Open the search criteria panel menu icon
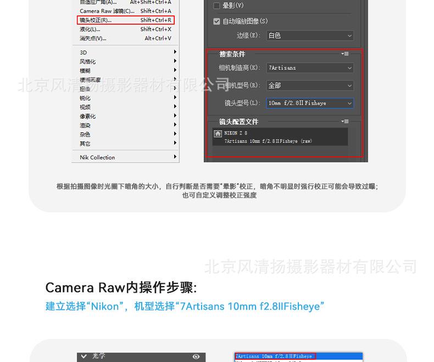This screenshot has width=434, height=362. pos(344,54)
